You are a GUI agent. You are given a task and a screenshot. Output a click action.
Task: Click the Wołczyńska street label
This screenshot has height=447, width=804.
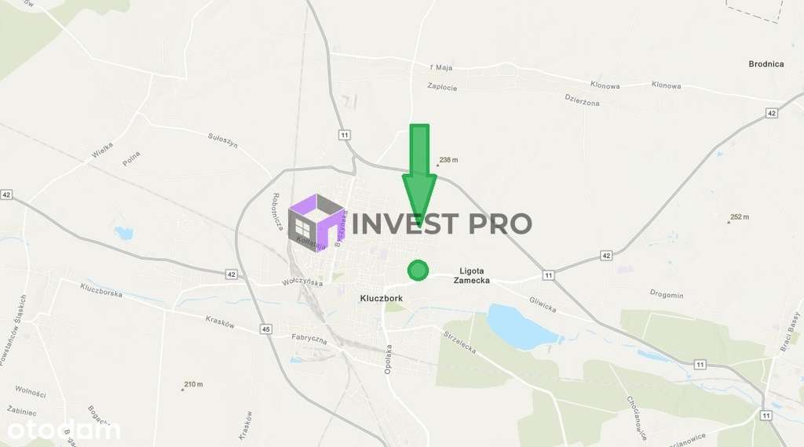302,282
